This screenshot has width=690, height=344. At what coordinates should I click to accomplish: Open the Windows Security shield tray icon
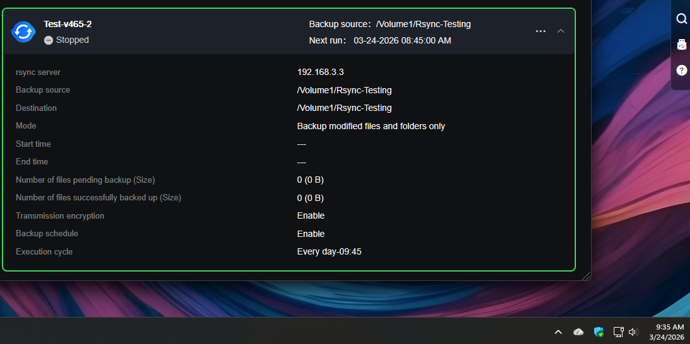(x=599, y=332)
